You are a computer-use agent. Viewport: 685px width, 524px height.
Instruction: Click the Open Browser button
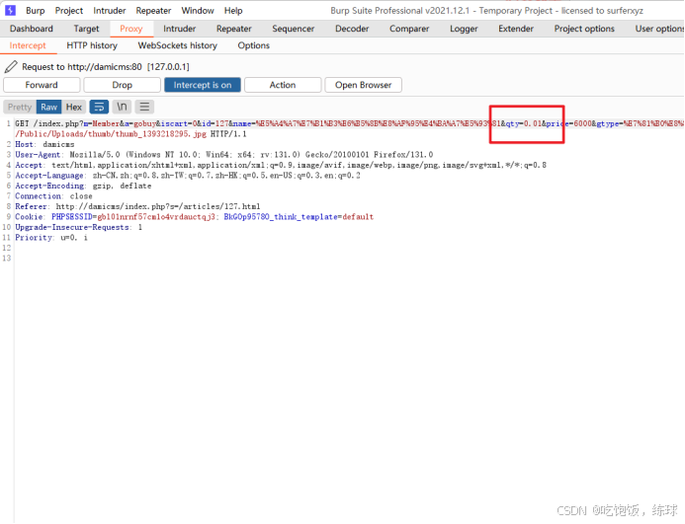click(x=363, y=85)
